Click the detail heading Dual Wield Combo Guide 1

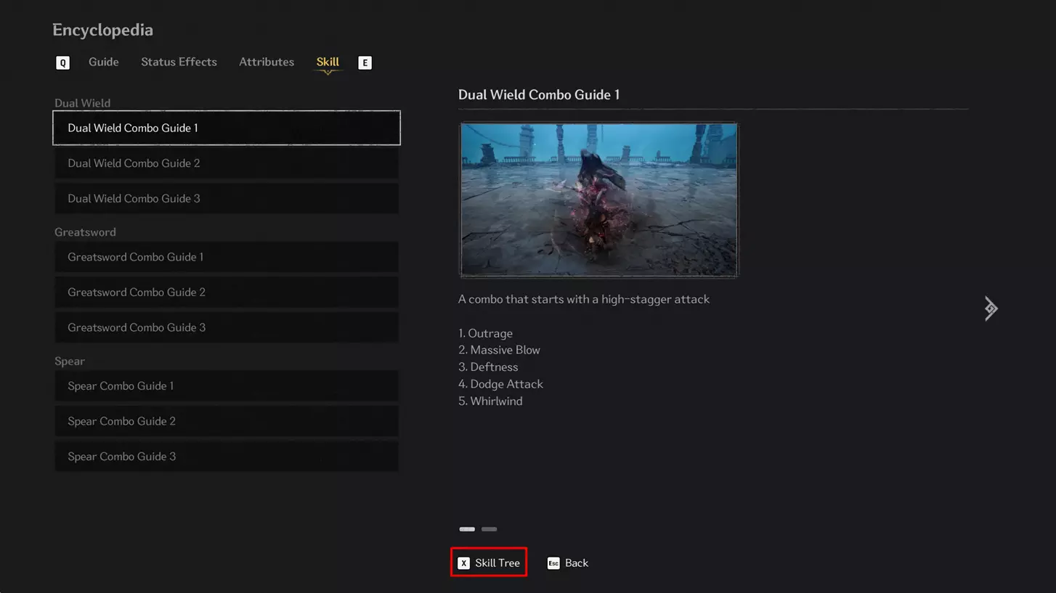point(539,95)
